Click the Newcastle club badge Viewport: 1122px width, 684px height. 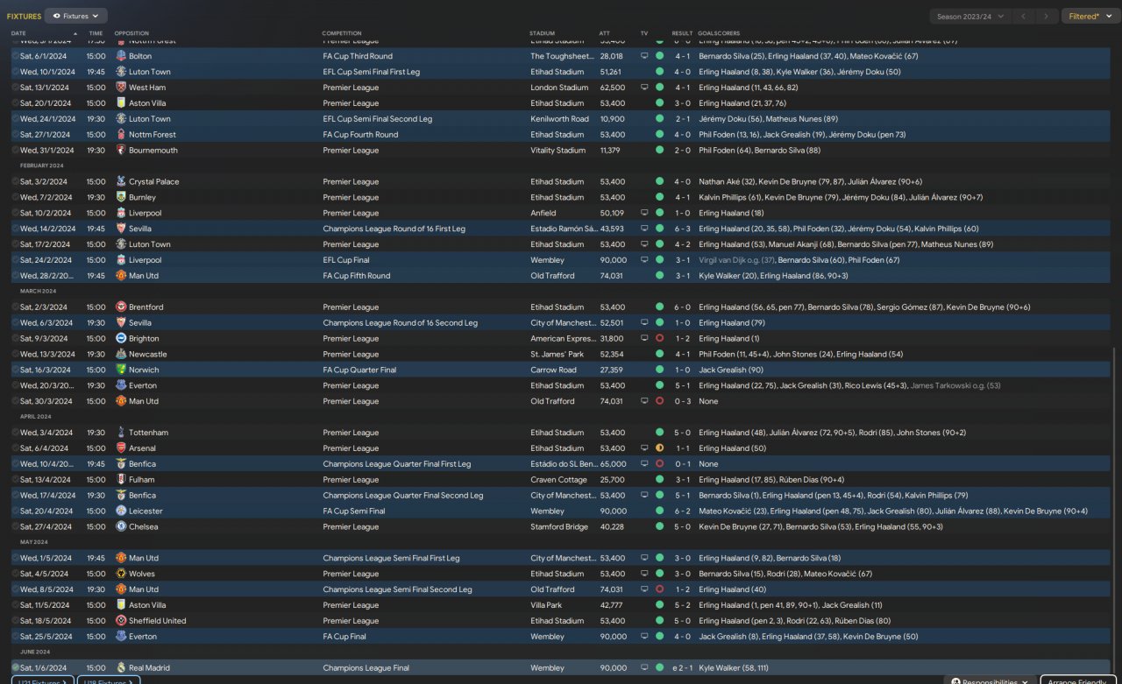(x=121, y=355)
